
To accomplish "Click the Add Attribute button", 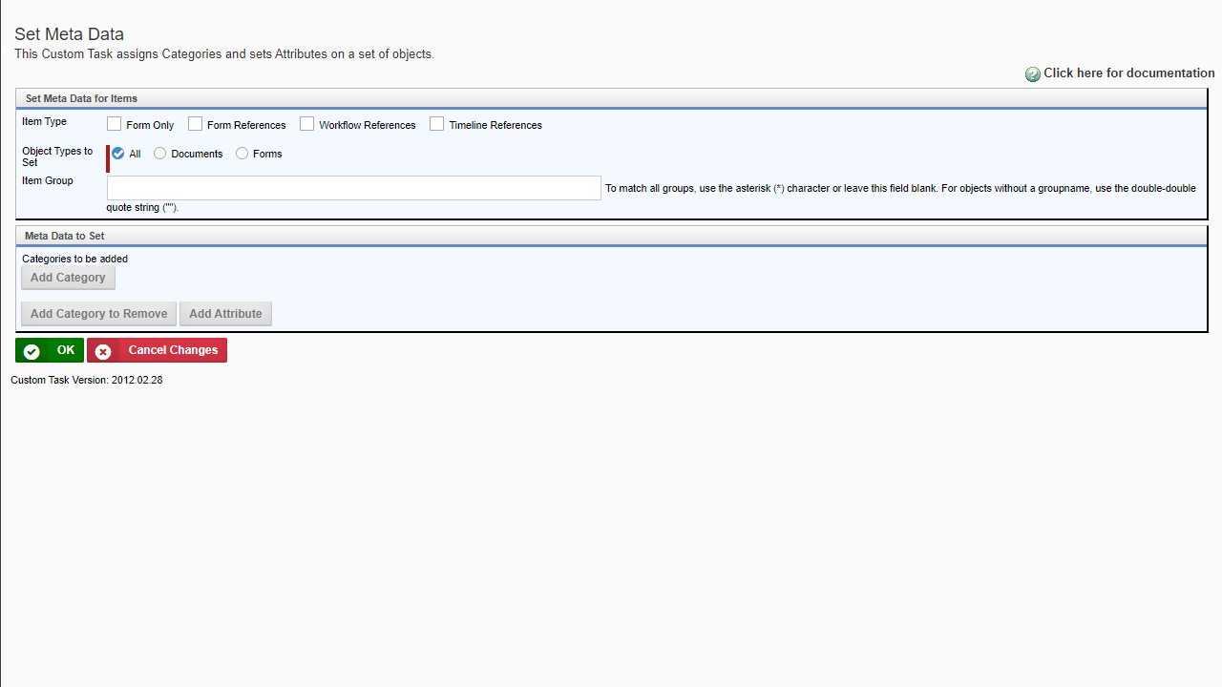I will (x=225, y=314).
